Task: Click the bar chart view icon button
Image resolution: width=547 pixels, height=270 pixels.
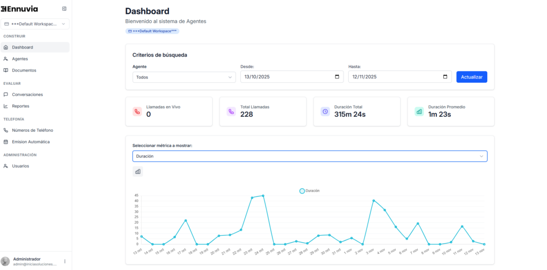Action: pyautogui.click(x=138, y=171)
